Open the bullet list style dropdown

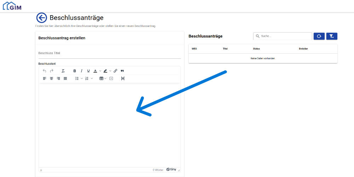tap(82, 78)
